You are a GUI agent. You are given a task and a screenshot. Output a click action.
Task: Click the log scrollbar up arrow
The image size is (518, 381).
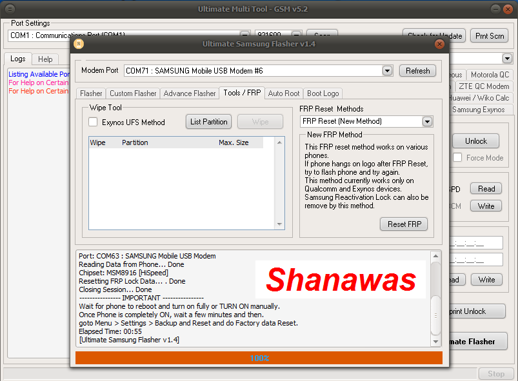coord(435,256)
